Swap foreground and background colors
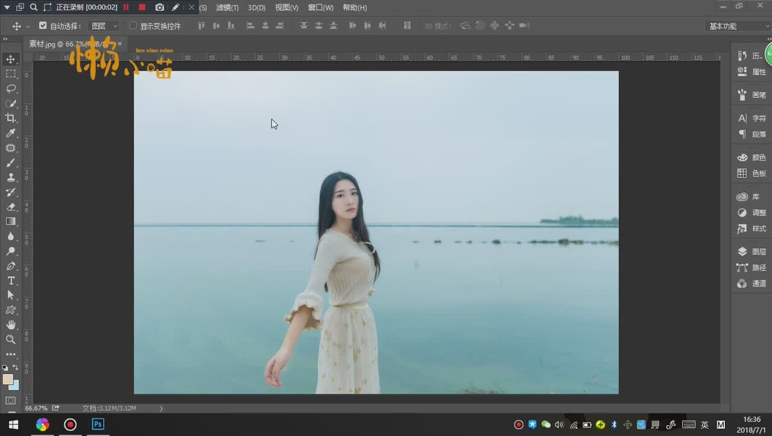772x436 pixels. pyautogui.click(x=16, y=367)
